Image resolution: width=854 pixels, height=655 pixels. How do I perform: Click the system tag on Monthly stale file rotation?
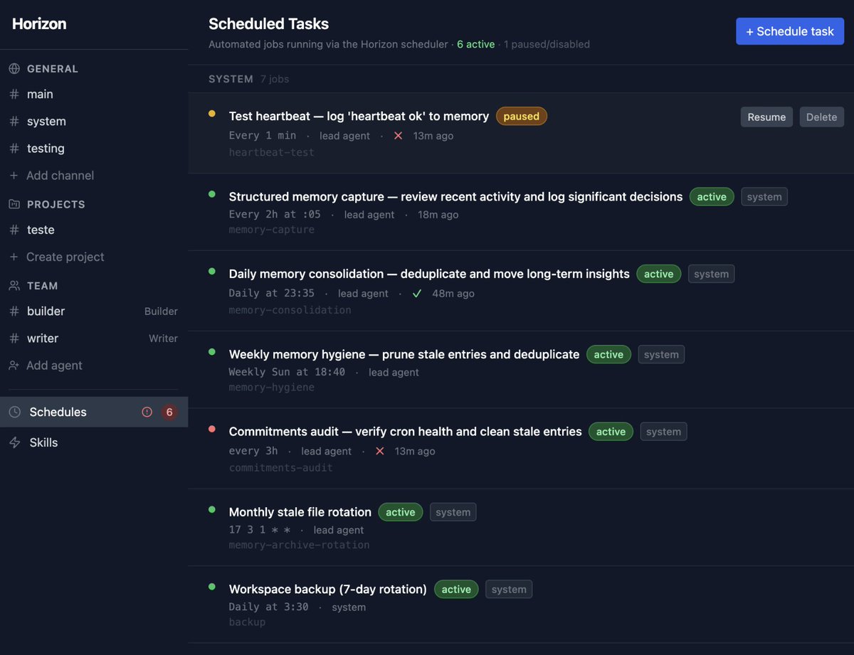pos(453,512)
